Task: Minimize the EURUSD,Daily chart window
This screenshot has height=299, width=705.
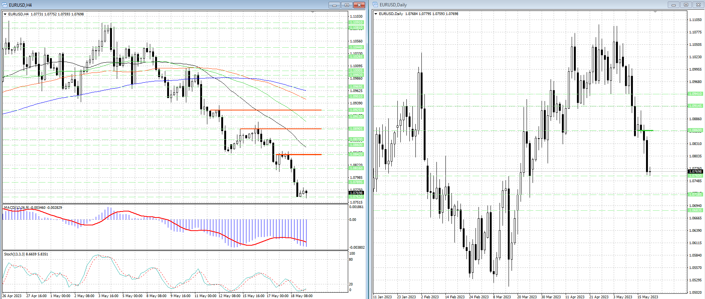Action: tap(673, 5)
